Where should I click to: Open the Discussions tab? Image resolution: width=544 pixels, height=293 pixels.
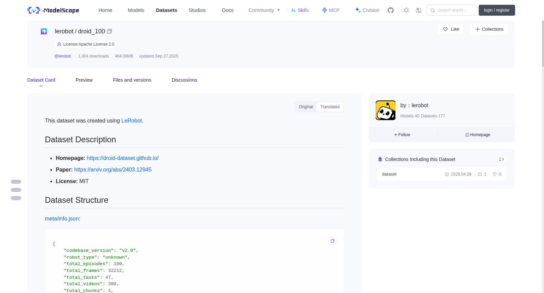pos(184,80)
